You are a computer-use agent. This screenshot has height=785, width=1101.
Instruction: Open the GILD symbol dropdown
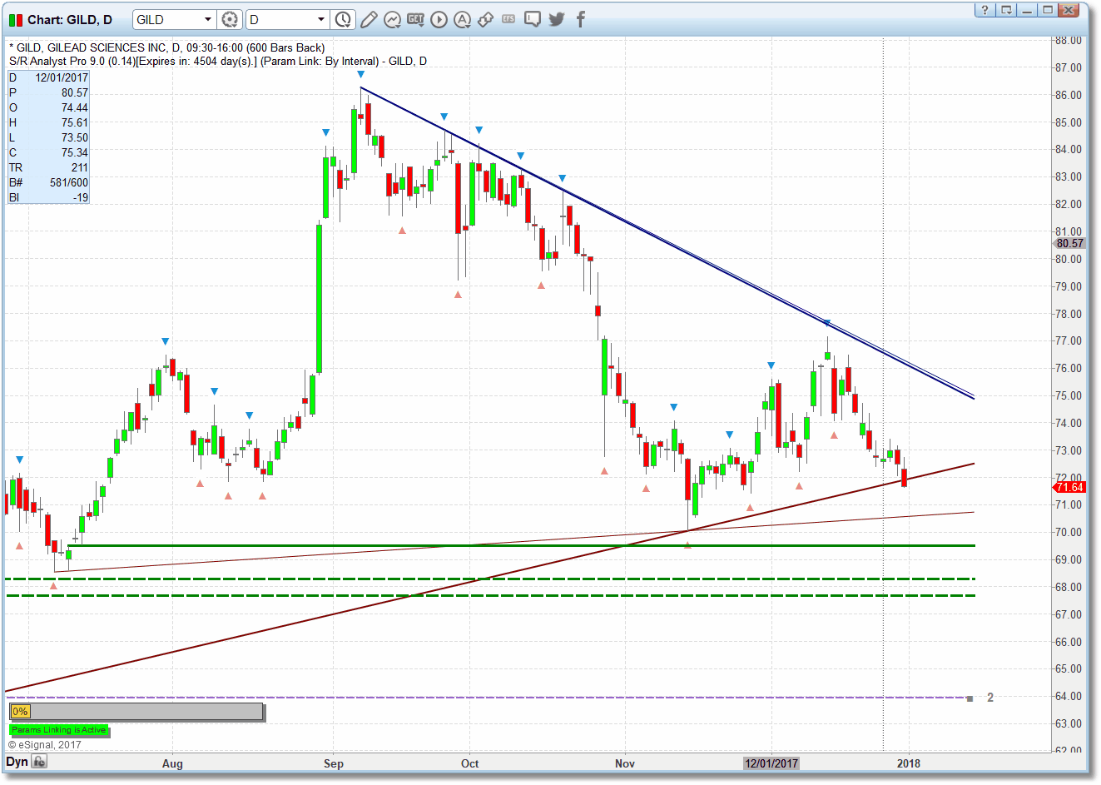[208, 19]
